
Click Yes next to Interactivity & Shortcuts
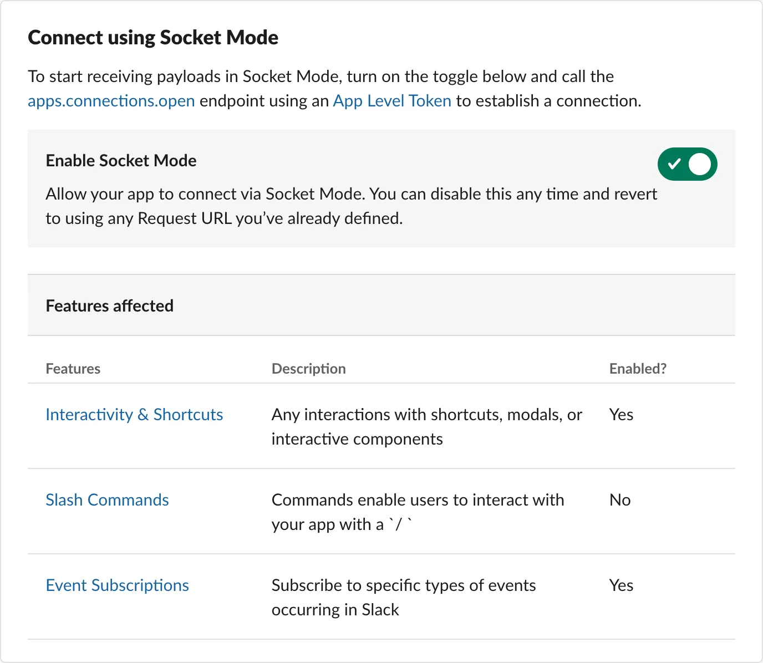coord(620,415)
